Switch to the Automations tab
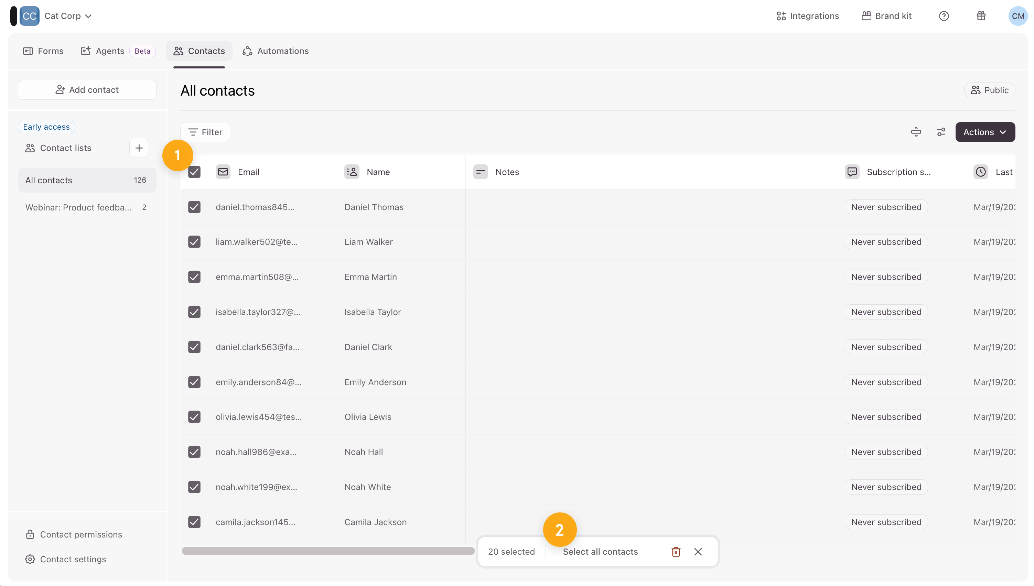 276,51
